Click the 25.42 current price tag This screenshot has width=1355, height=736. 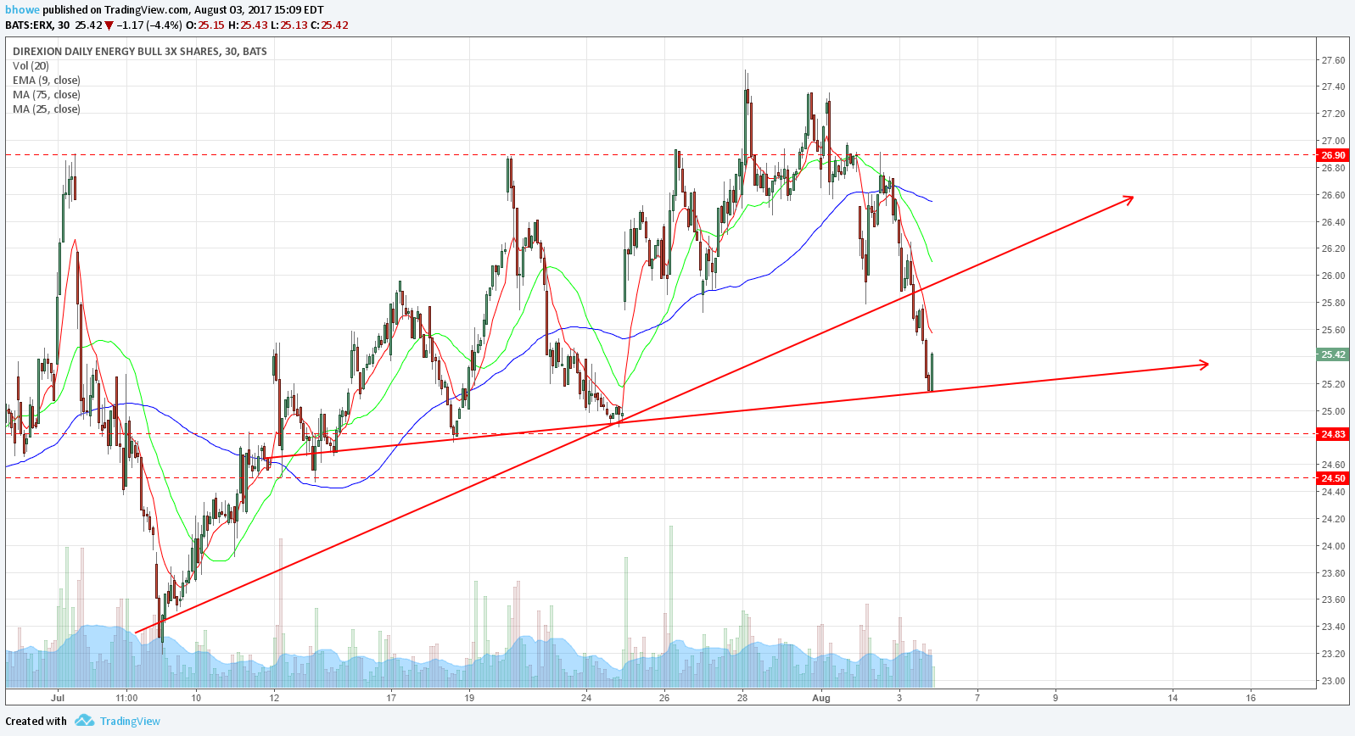[x=1332, y=354]
